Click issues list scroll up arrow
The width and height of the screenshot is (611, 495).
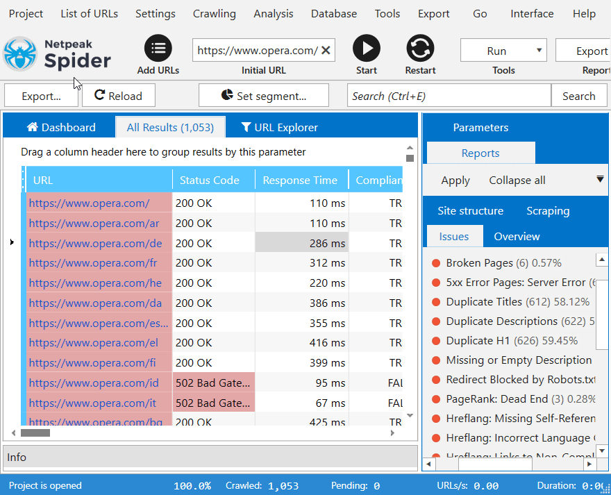click(x=602, y=259)
